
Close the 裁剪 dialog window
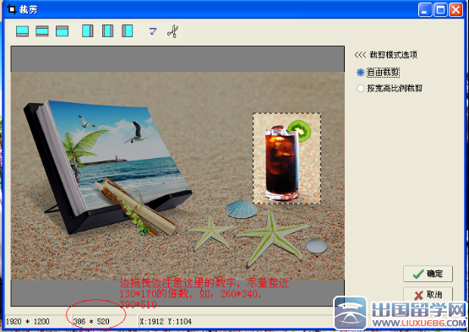pyautogui.click(x=455, y=10)
